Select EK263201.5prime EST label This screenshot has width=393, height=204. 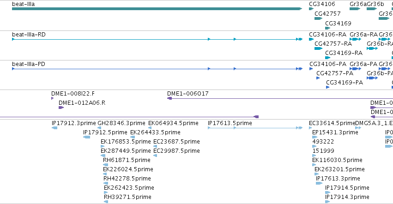click(x=339, y=169)
